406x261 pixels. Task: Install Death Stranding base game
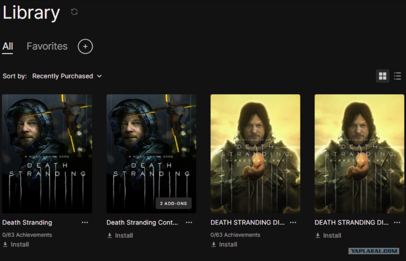[x=16, y=244]
